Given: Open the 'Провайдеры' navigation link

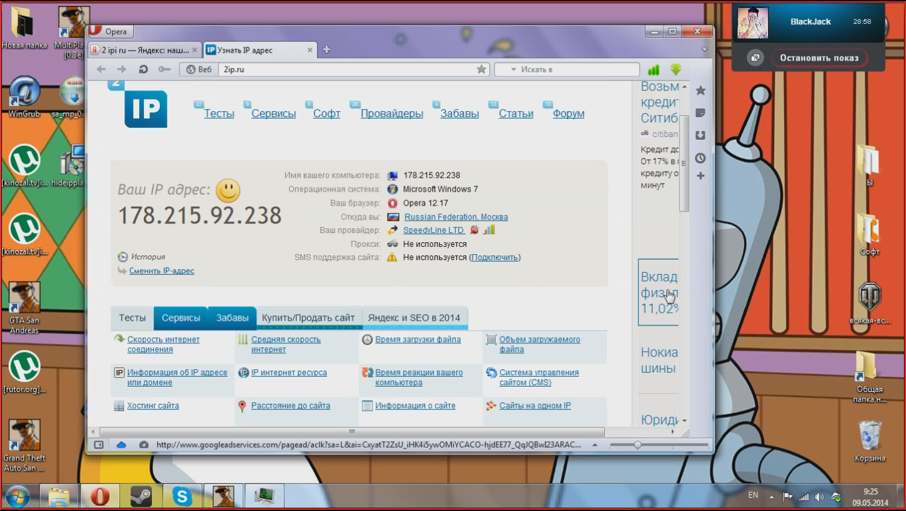Looking at the screenshot, I should click(392, 114).
